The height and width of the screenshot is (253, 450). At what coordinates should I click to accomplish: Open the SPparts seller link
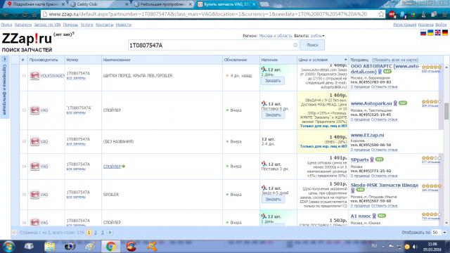click(359, 160)
